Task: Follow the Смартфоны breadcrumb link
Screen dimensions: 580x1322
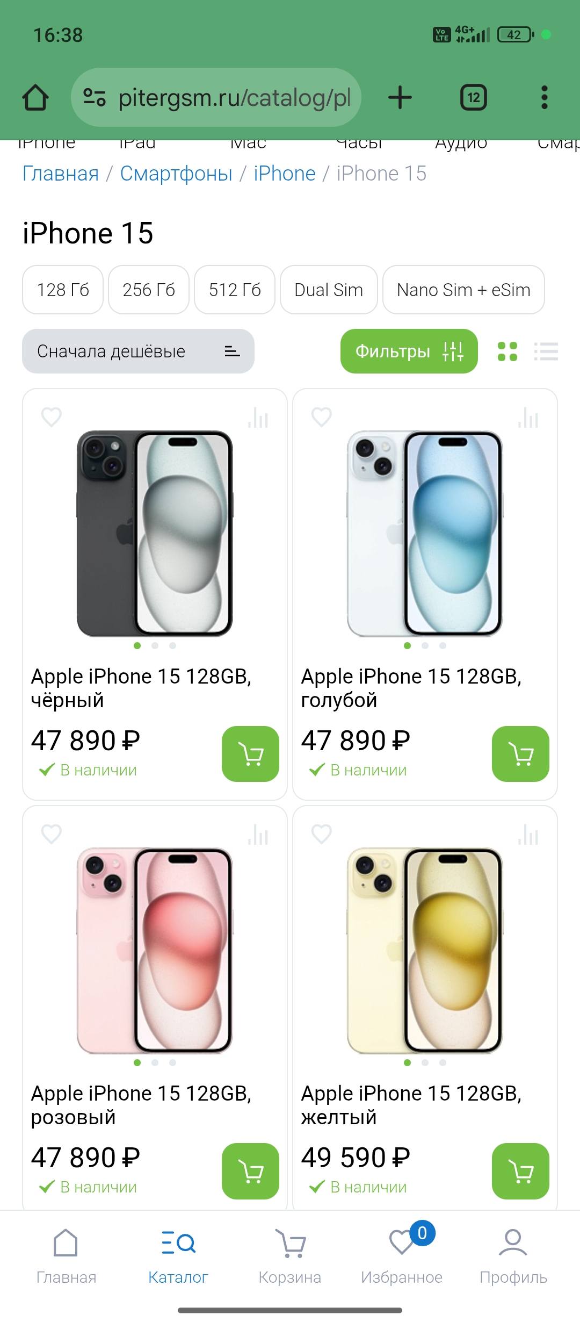Action: coord(176,174)
